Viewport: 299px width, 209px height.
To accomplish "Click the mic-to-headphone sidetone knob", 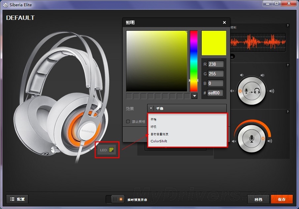I will (251, 91).
